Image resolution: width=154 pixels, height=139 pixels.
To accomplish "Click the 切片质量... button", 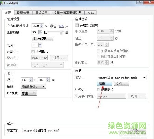I will point(42,39).
